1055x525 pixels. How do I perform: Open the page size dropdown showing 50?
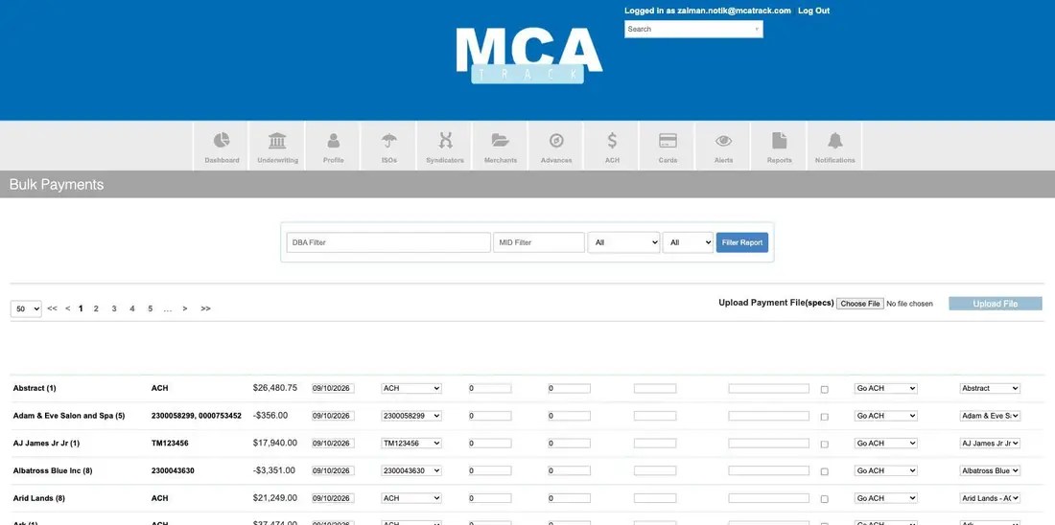pyautogui.click(x=26, y=308)
